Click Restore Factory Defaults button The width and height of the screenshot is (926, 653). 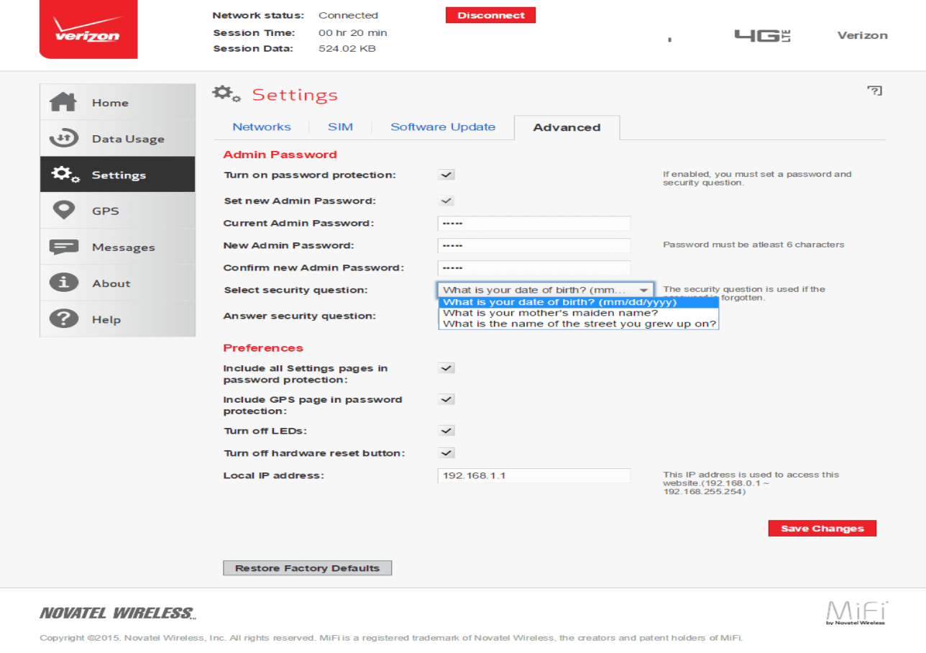[307, 568]
